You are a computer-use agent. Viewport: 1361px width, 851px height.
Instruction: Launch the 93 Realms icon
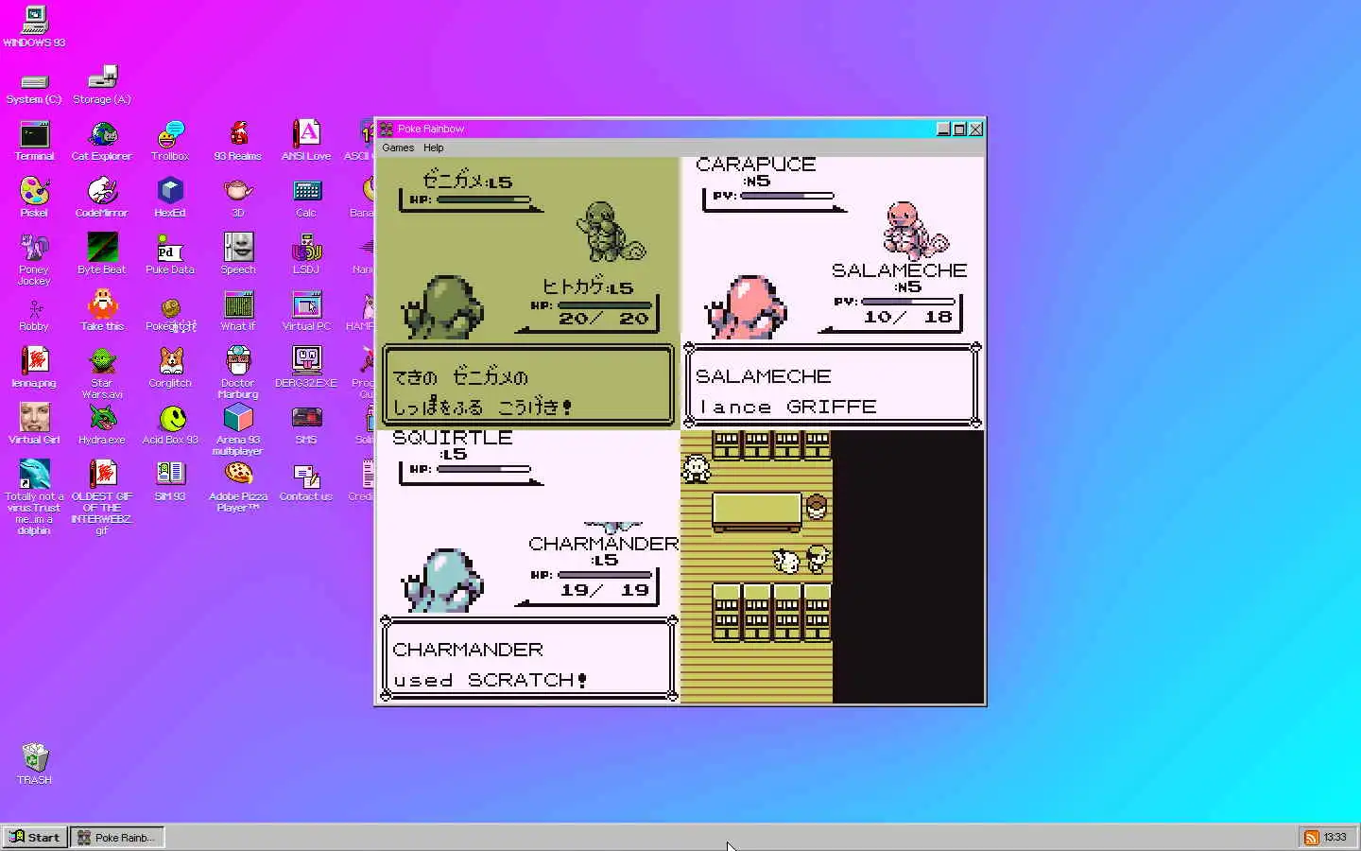pos(238,141)
